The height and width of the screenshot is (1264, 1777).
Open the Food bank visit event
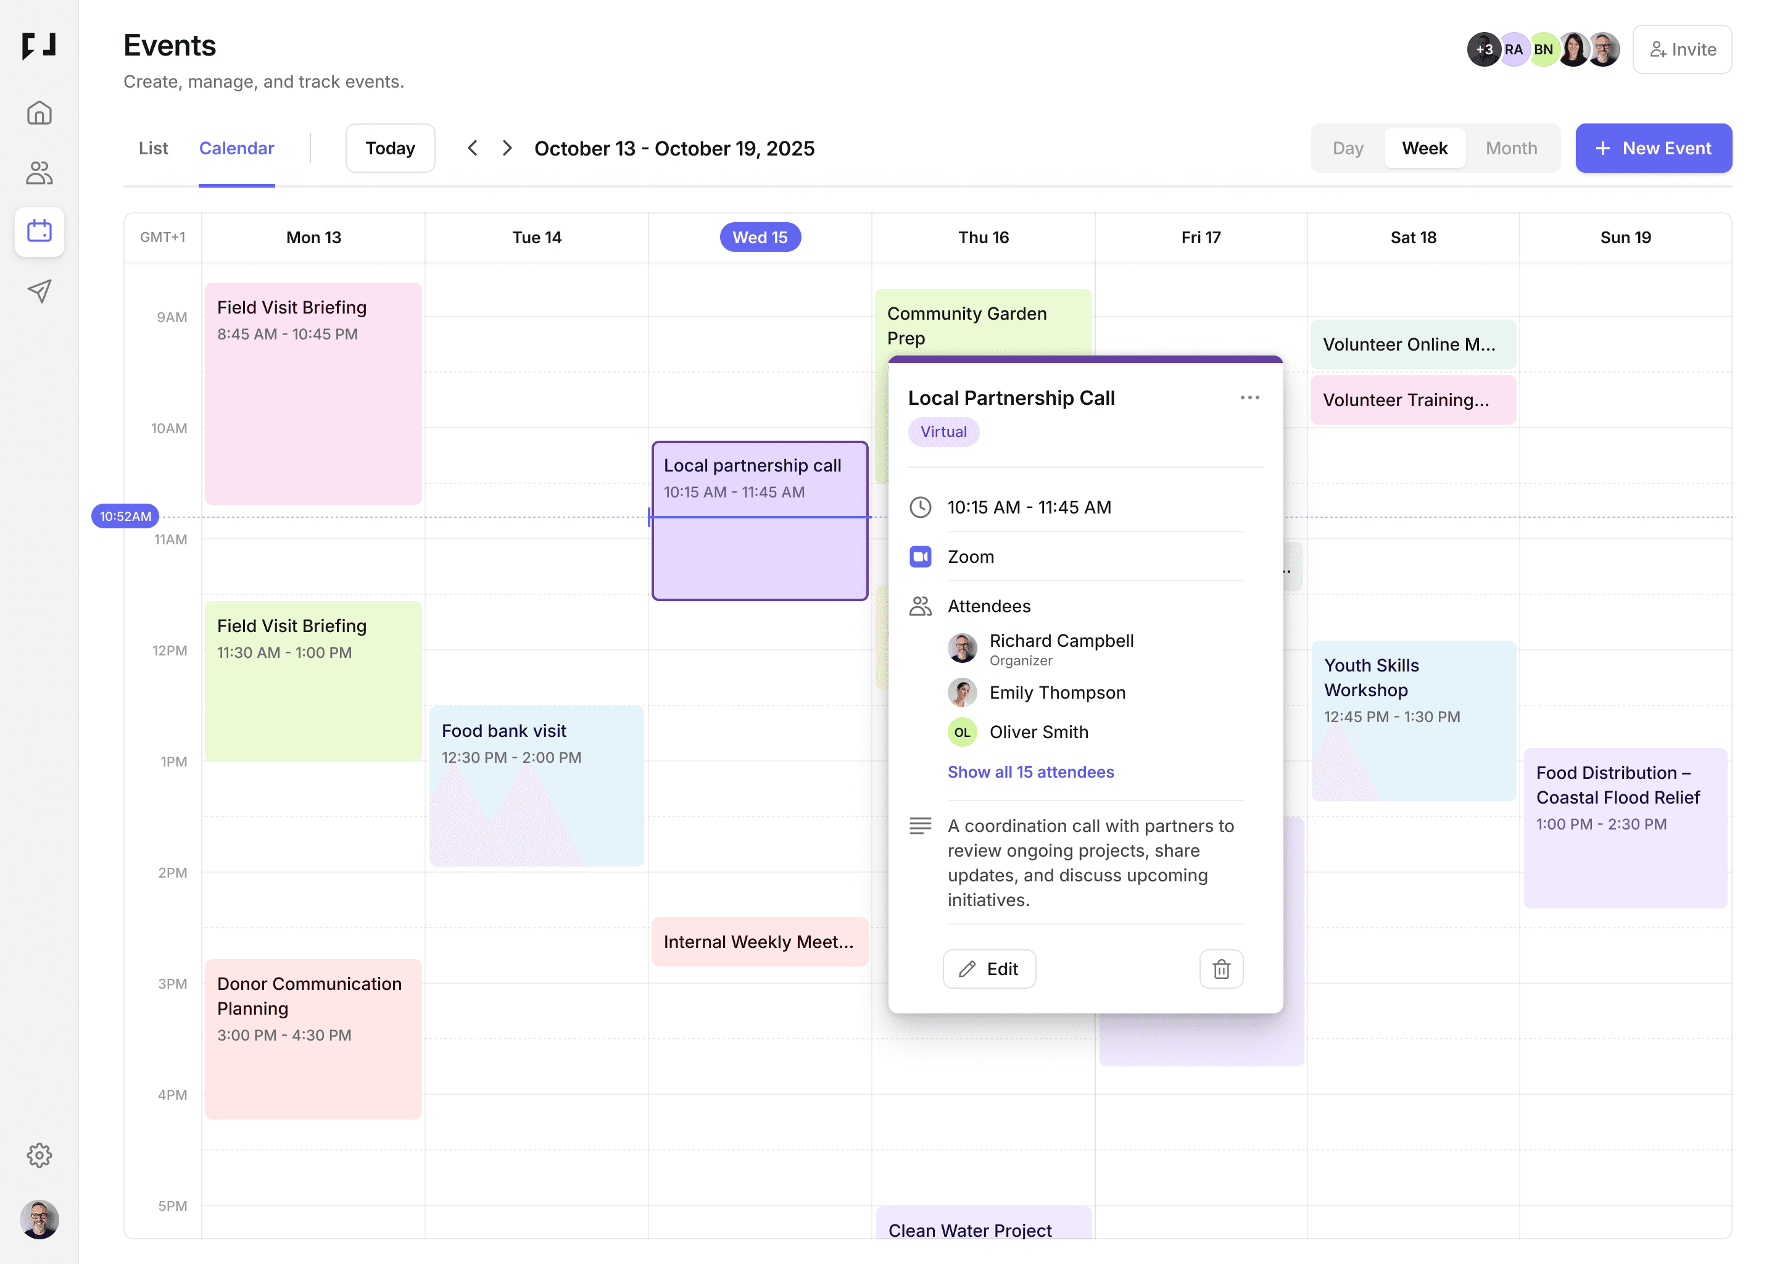pyautogui.click(x=536, y=784)
